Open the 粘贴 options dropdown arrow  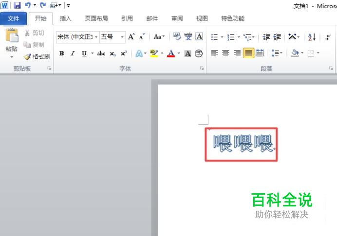(x=12, y=57)
